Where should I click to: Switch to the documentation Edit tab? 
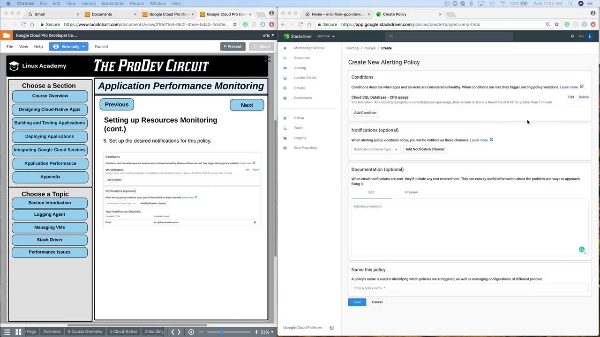371,192
